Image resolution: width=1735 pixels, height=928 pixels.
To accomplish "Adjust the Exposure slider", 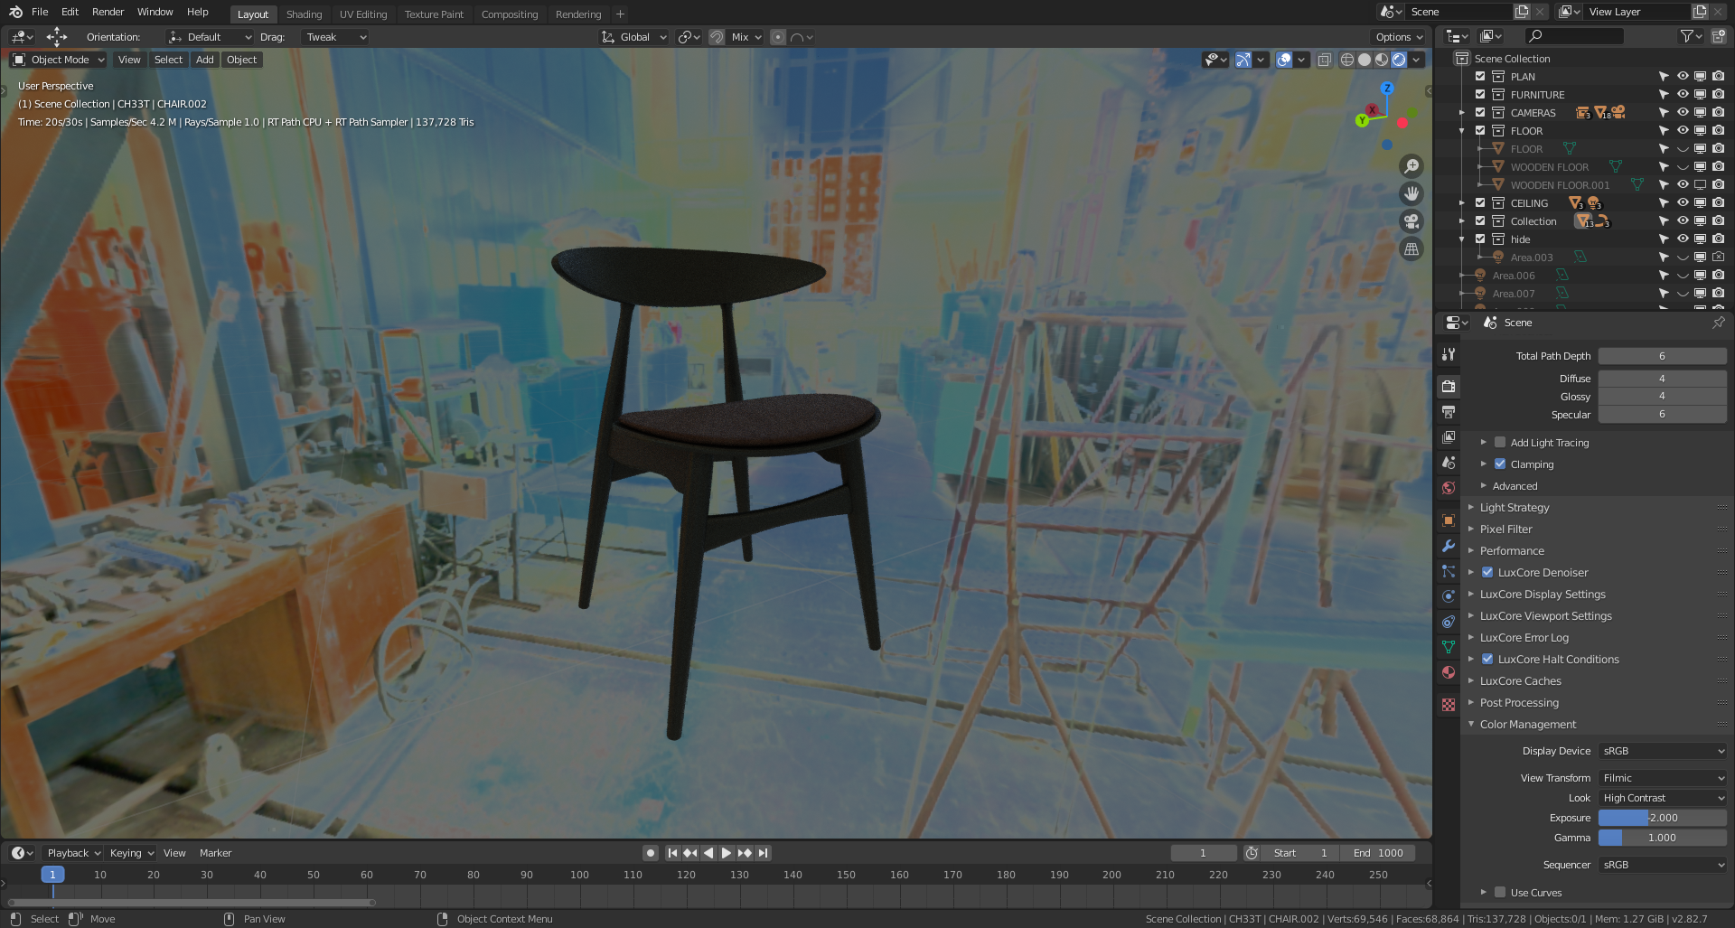I will point(1662,818).
